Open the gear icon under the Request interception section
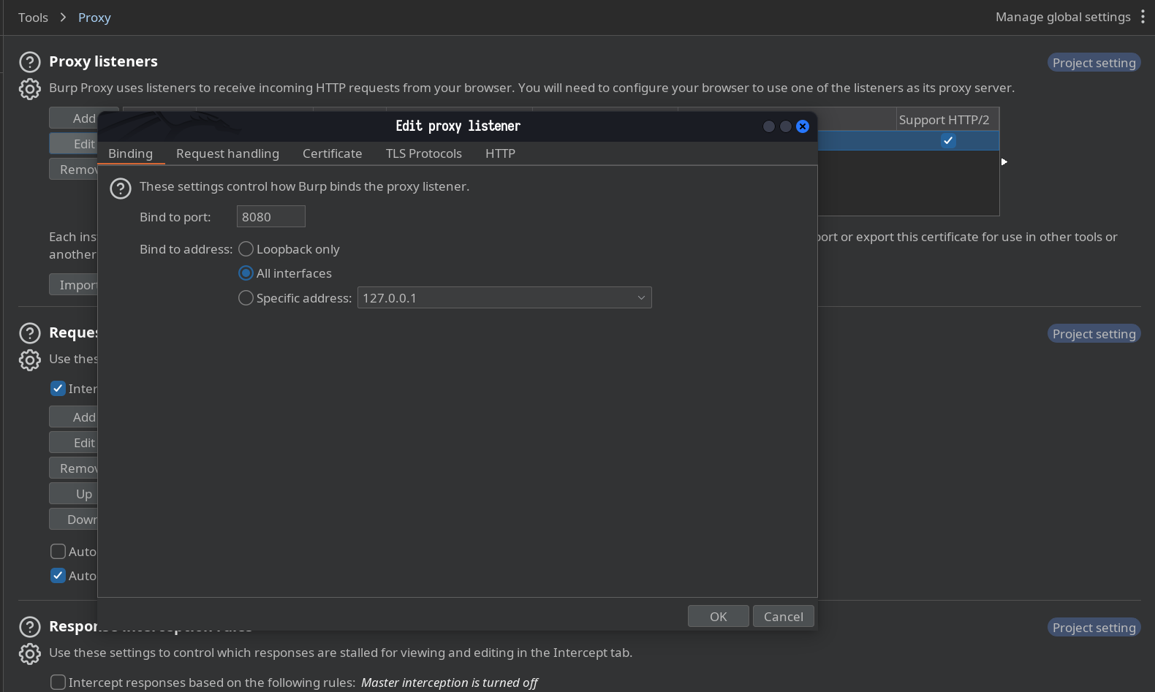Viewport: 1155px width, 692px height. [29, 360]
